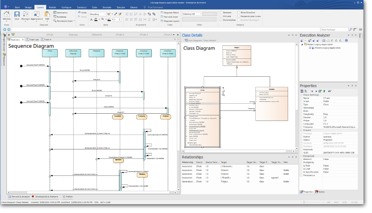Enable the Show Direction checkbox

point(239,12)
